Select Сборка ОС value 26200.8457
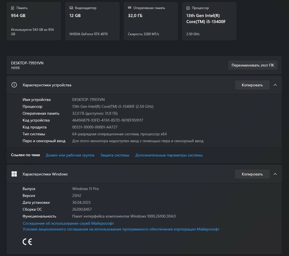The height and width of the screenshot is (256, 289). [82, 209]
